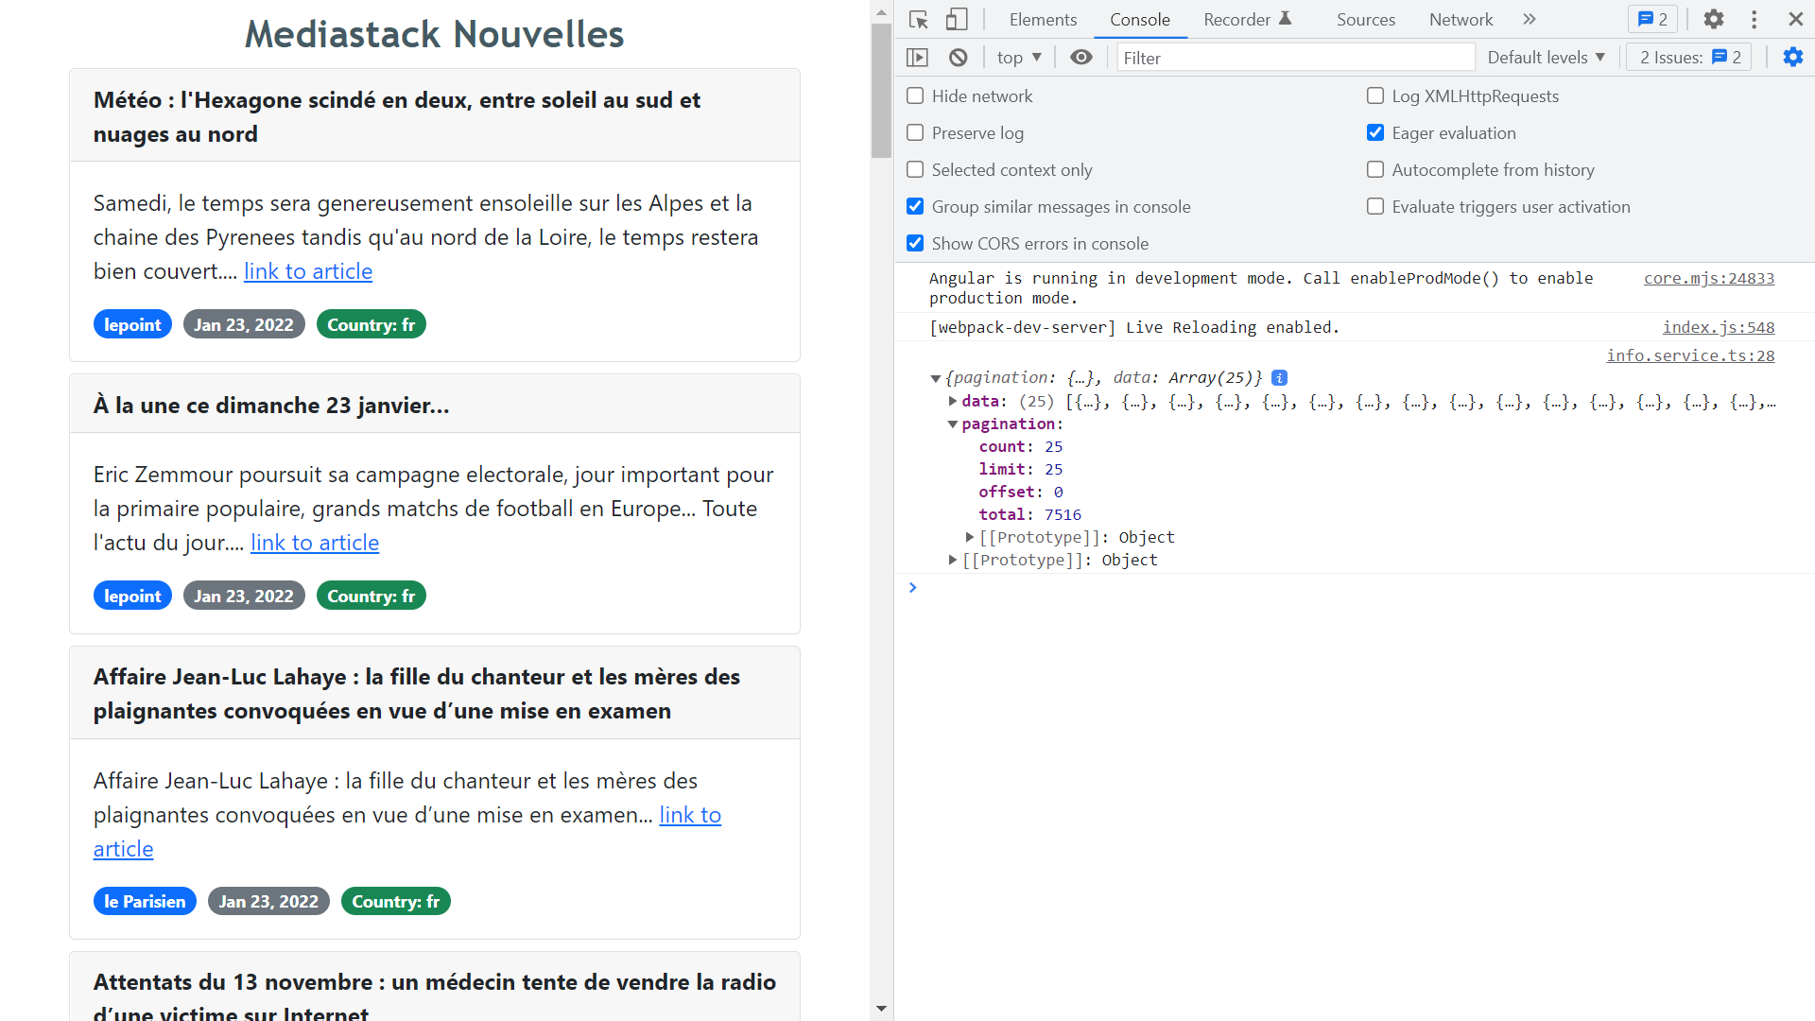Image resolution: width=1815 pixels, height=1021 pixels.
Task: Show more DevTools tabs chevron
Action: coord(1529,19)
